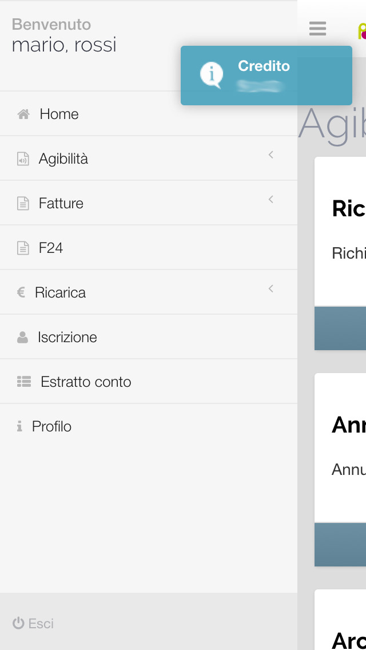Log out using the Esci link
The image size is (366, 650).
coord(41,624)
